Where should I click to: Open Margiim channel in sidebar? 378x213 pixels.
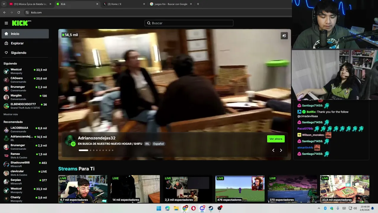(25, 97)
